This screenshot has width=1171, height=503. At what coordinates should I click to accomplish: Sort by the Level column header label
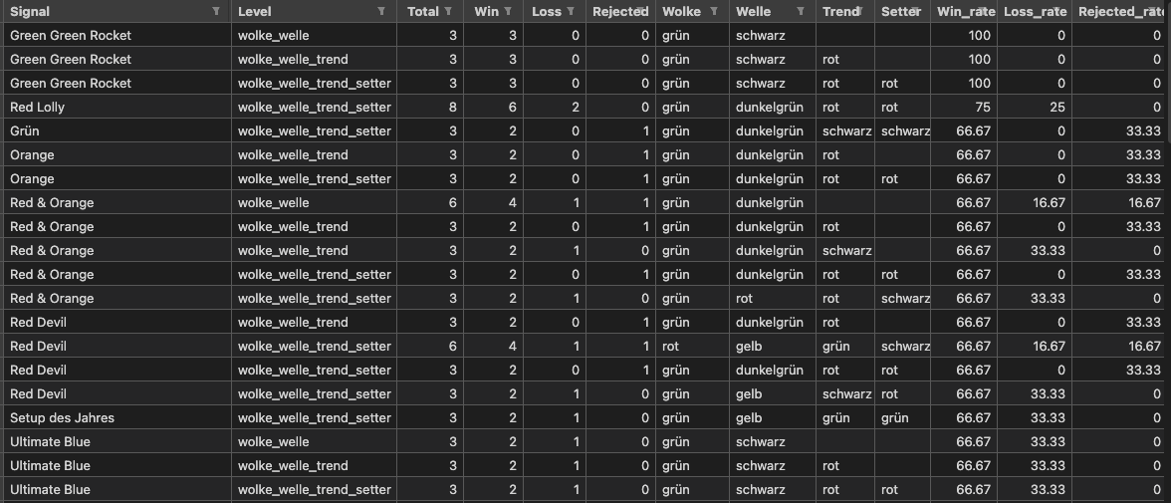[x=255, y=11]
